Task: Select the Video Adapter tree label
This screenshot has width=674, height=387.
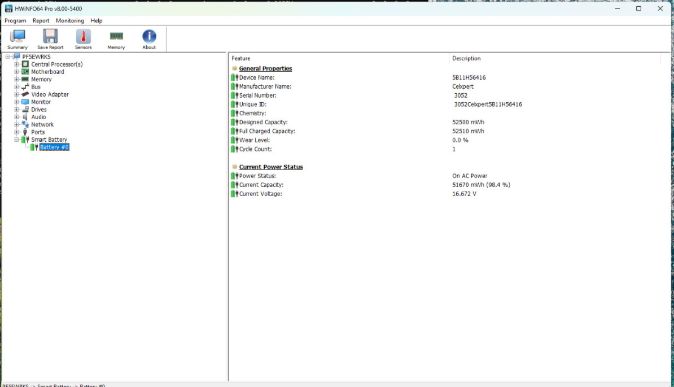Action: pyautogui.click(x=50, y=94)
